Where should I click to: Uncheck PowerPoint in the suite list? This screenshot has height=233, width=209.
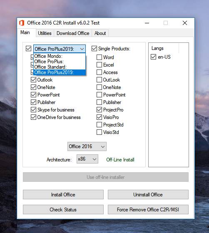33,95
